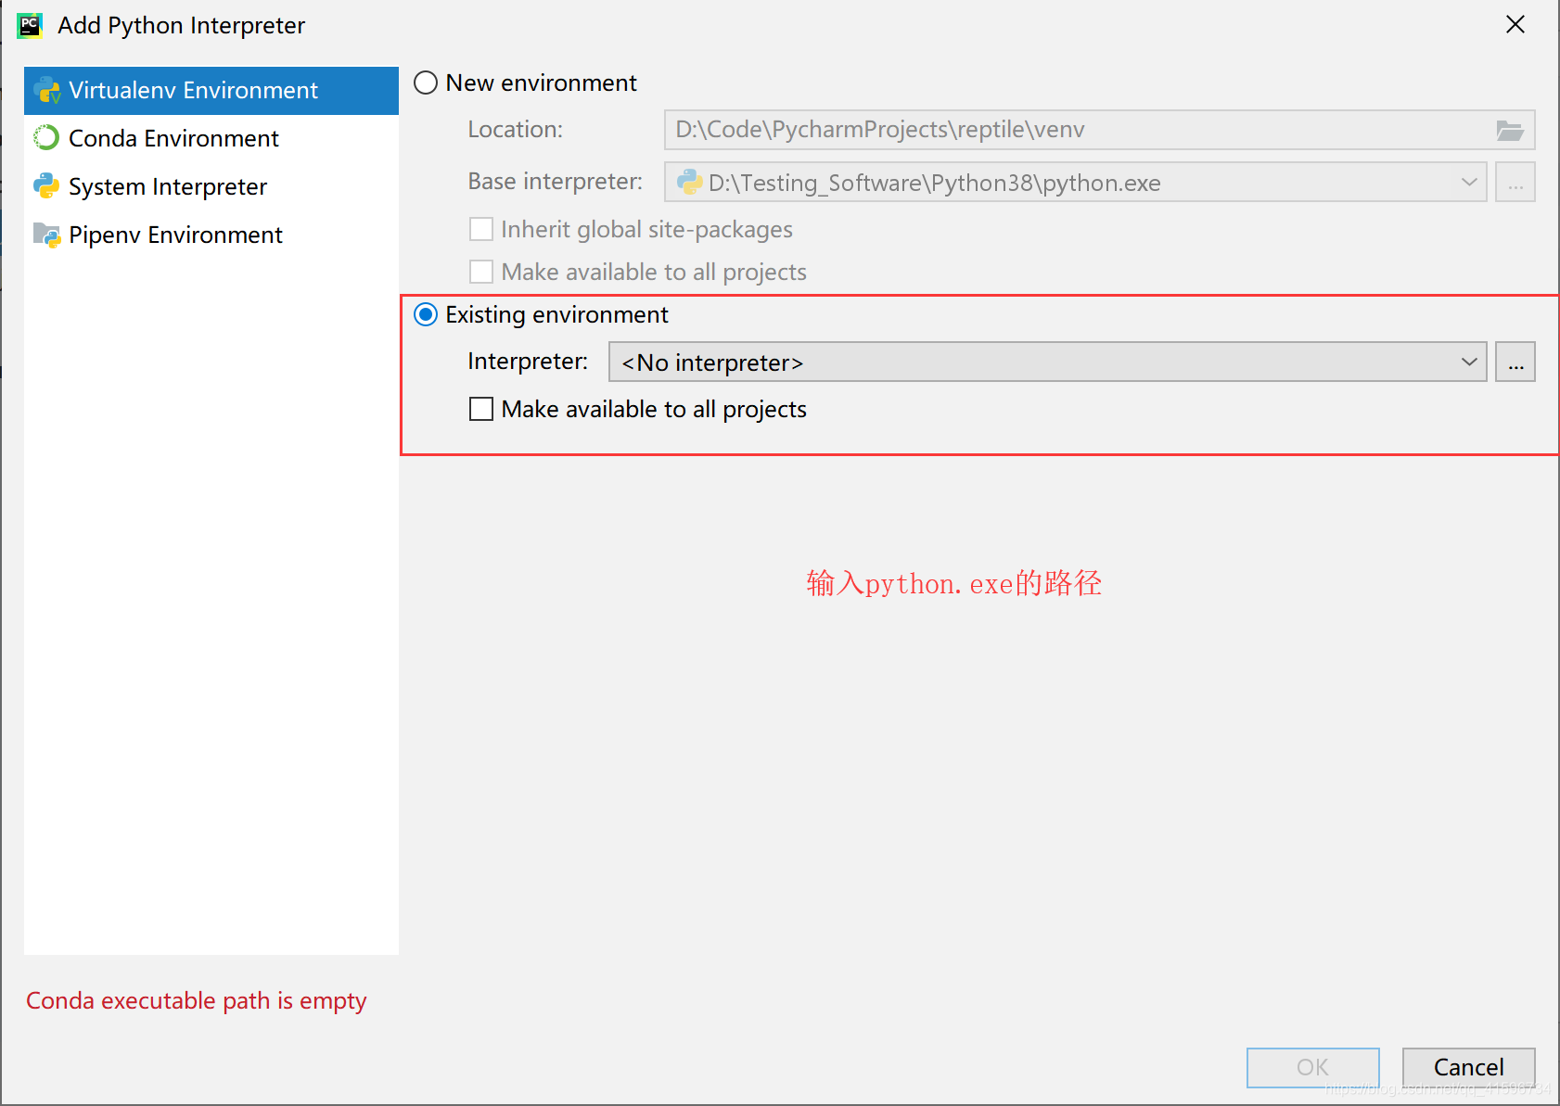Click the folder icon in the Location field
The height and width of the screenshot is (1106, 1560).
(x=1511, y=130)
